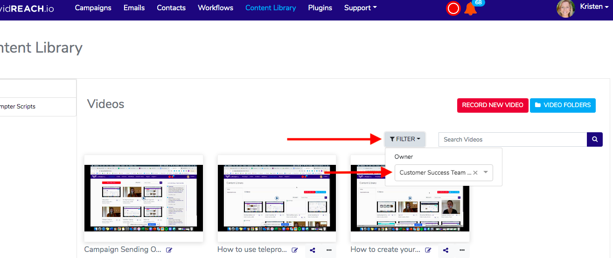Clear the Customer Success Team owner selection
This screenshot has width=613, height=258.
coord(475,172)
